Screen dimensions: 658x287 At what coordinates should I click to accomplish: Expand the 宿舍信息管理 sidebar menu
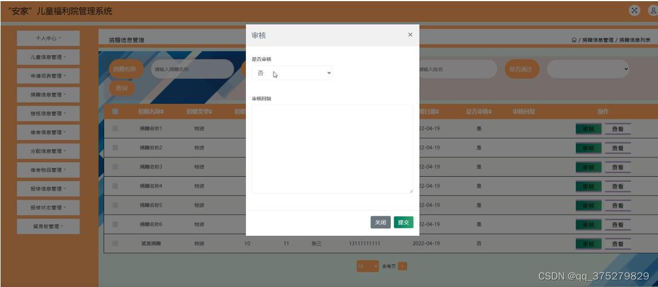(x=48, y=133)
